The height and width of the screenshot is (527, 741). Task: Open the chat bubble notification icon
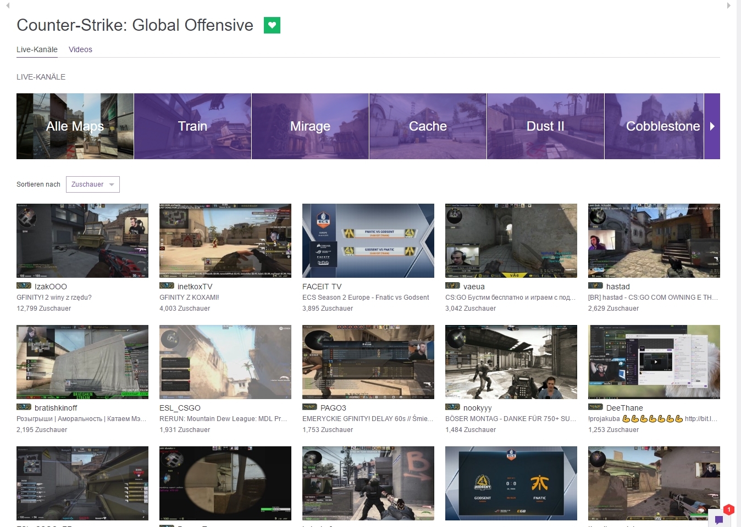click(x=719, y=519)
